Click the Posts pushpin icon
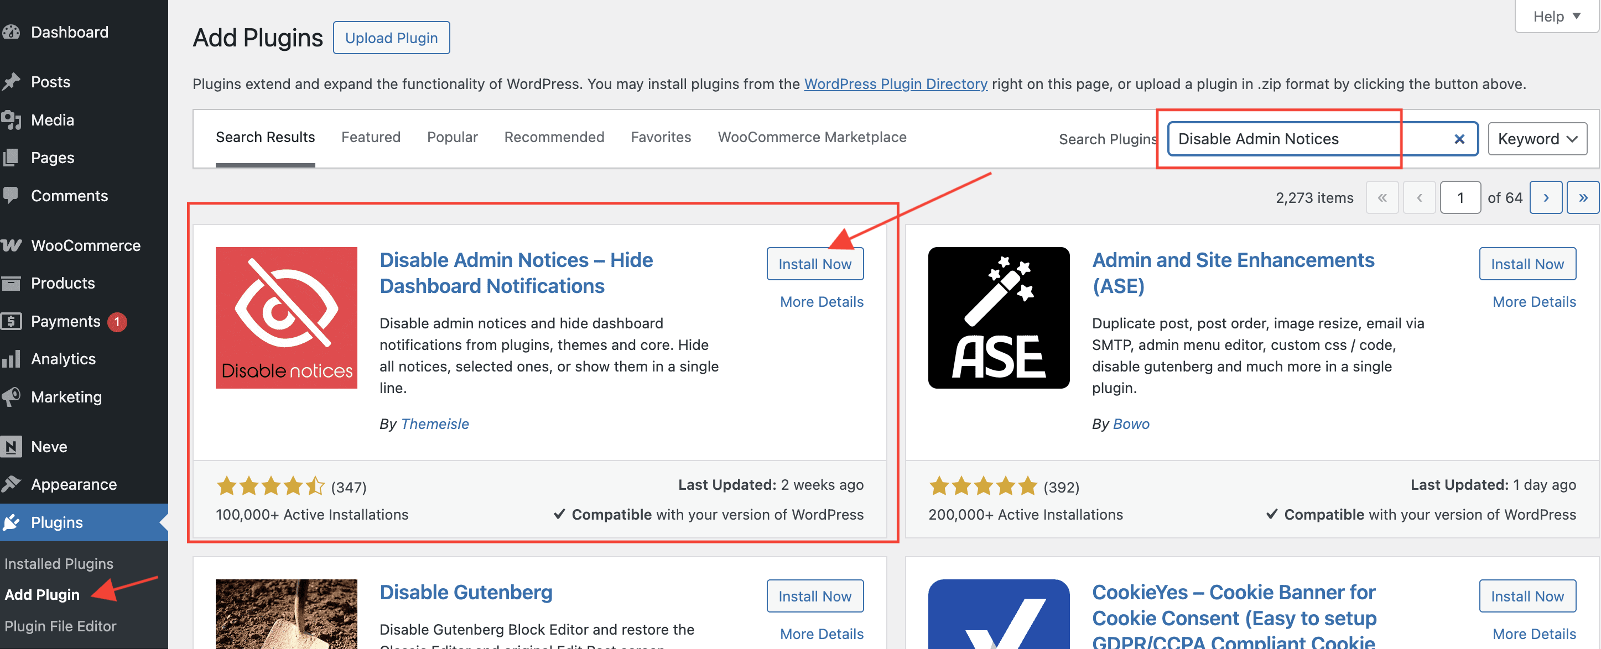Viewport: 1601px width, 649px height. point(11,82)
